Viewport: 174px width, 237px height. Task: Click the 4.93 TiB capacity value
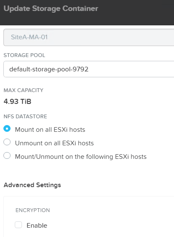pyautogui.click(x=17, y=101)
